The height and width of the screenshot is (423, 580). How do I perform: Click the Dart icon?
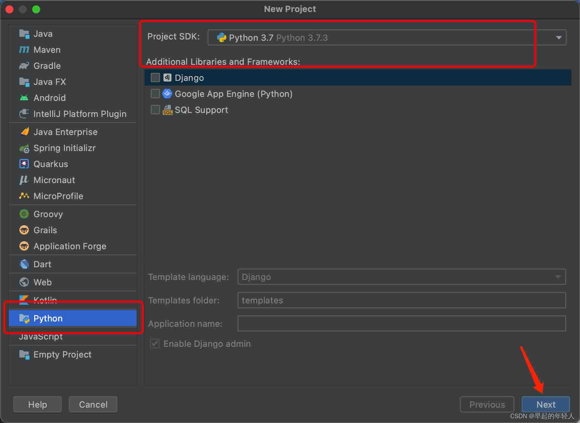click(24, 264)
